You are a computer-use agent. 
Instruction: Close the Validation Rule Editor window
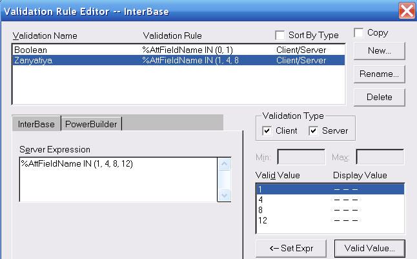tap(407, 10)
